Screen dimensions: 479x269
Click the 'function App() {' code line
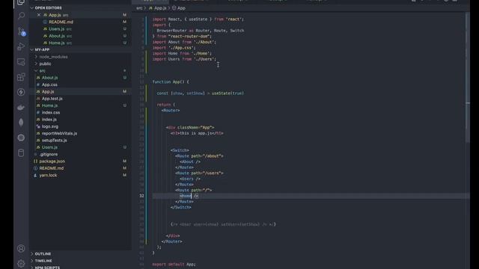coord(171,81)
